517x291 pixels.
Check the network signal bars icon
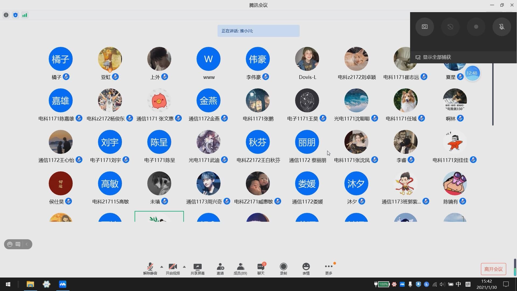[25, 15]
